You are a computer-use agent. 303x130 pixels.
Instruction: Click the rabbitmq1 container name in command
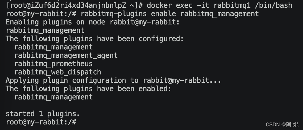point(232,5)
